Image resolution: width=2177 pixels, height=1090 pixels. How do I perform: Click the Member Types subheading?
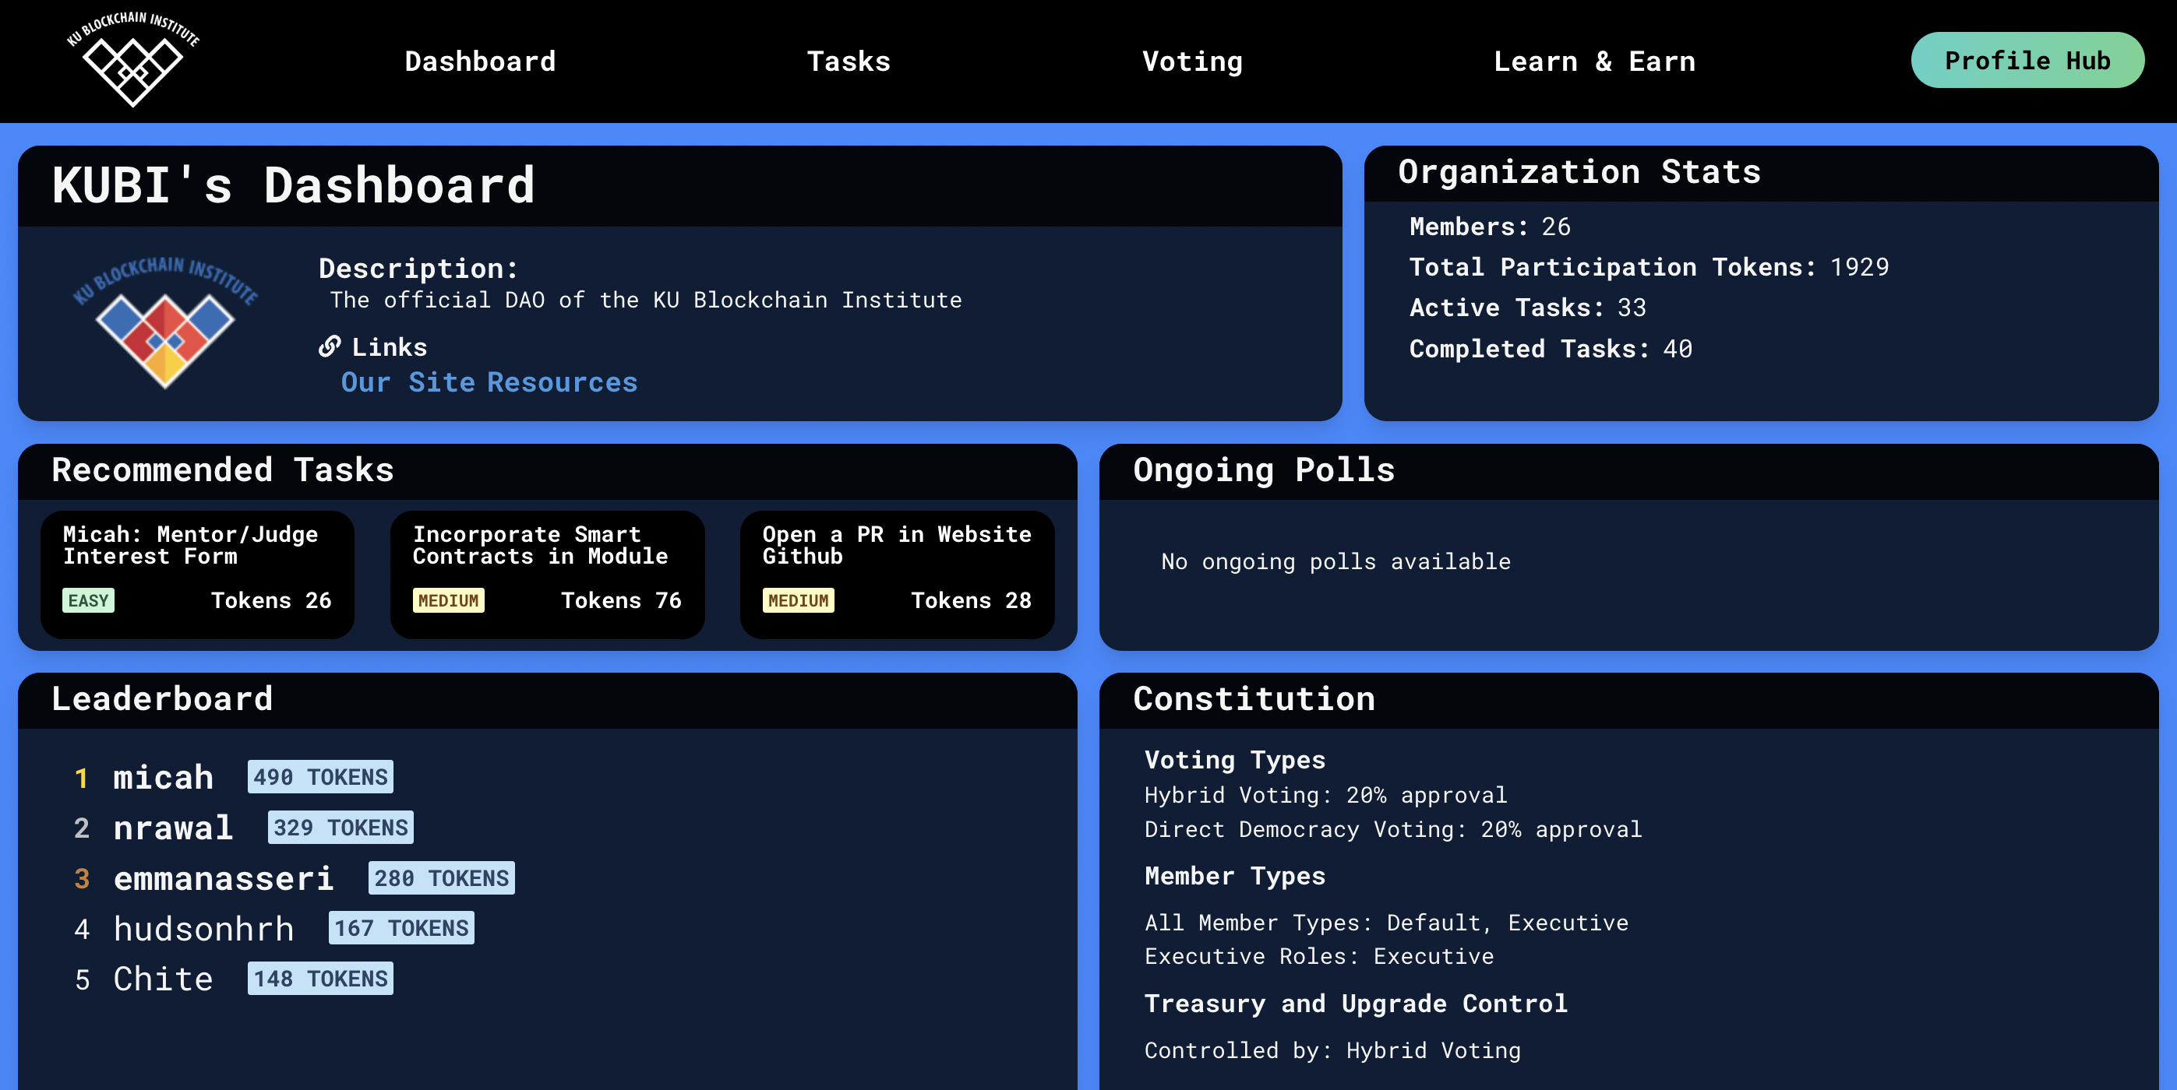[1235, 877]
